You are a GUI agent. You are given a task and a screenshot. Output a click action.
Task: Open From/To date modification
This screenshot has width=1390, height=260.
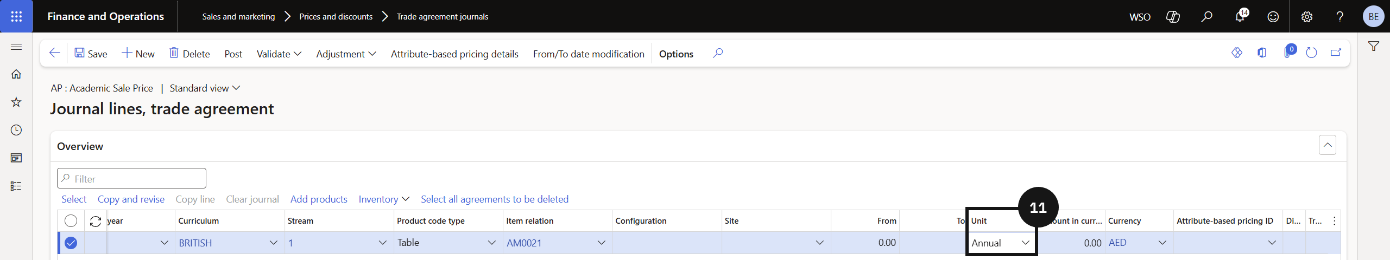point(589,54)
